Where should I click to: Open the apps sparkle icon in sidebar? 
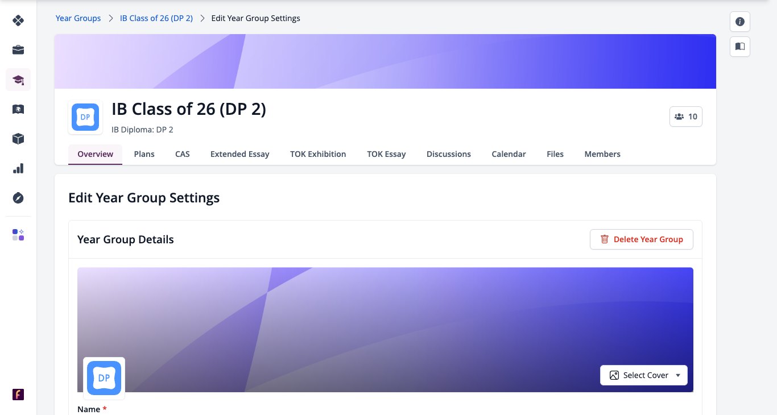[x=18, y=235]
